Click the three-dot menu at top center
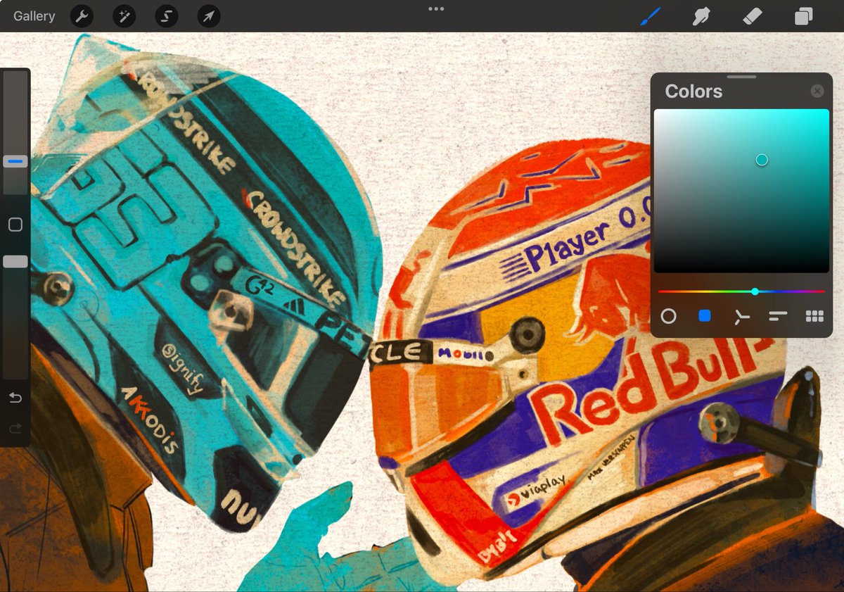844x592 pixels. point(436,9)
